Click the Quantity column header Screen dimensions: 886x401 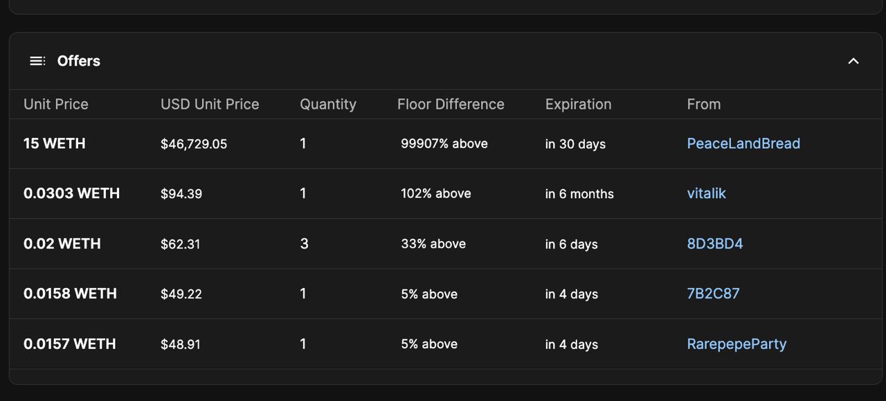[x=328, y=105]
